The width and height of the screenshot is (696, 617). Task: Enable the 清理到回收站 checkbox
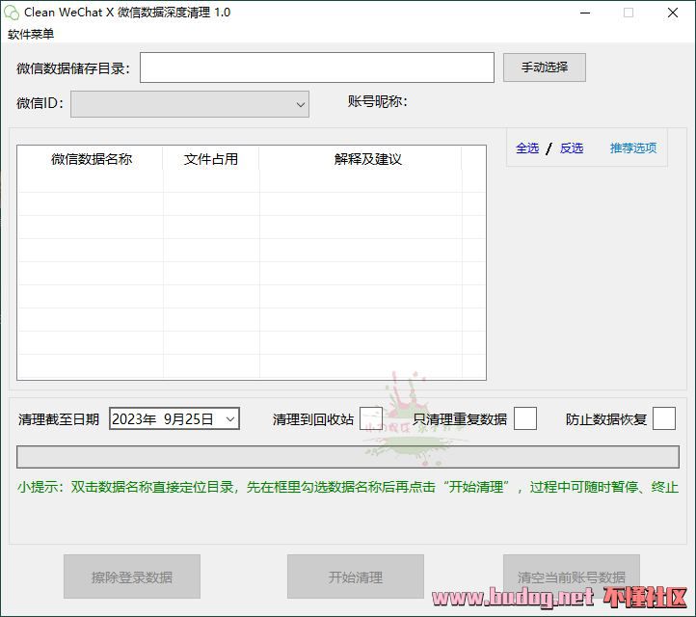coord(370,418)
